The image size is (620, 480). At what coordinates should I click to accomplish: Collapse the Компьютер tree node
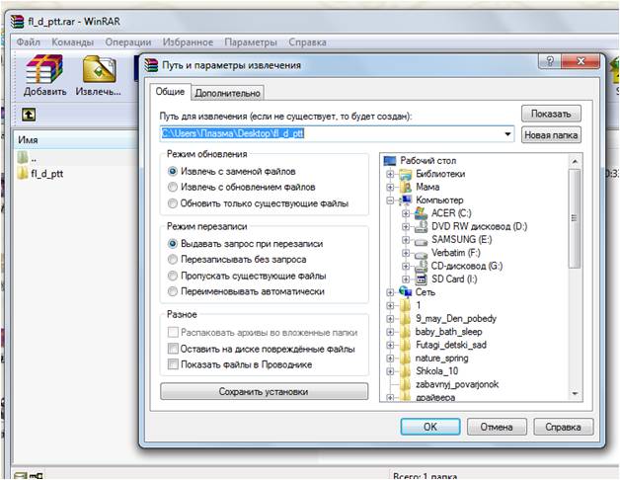click(x=390, y=200)
